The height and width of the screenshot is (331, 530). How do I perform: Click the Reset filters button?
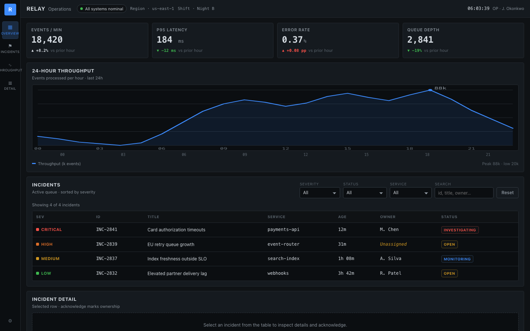click(508, 193)
